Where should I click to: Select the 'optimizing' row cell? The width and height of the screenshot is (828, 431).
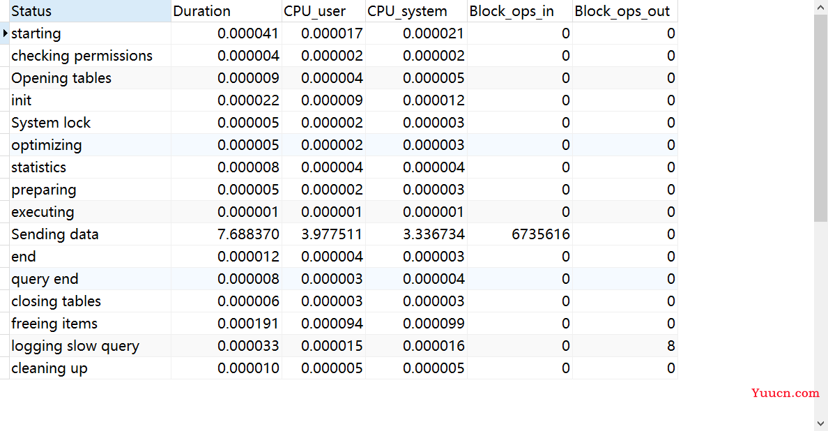[x=91, y=145]
